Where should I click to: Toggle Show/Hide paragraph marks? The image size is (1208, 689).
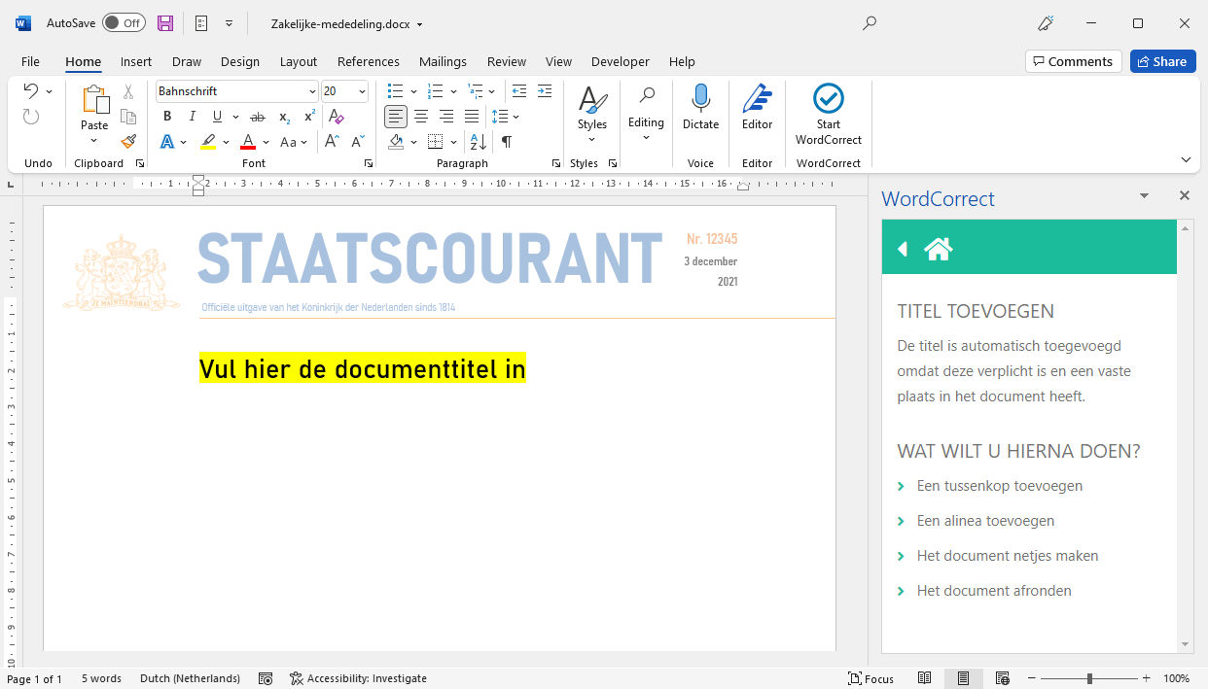(507, 142)
